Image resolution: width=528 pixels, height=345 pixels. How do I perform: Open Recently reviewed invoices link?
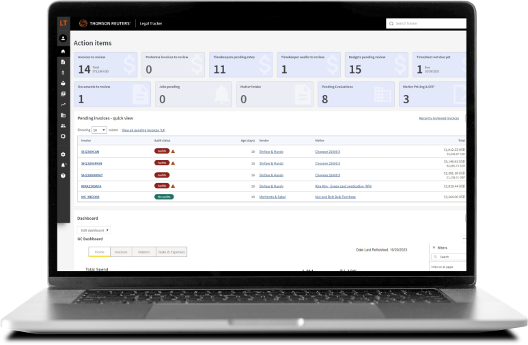click(x=439, y=118)
